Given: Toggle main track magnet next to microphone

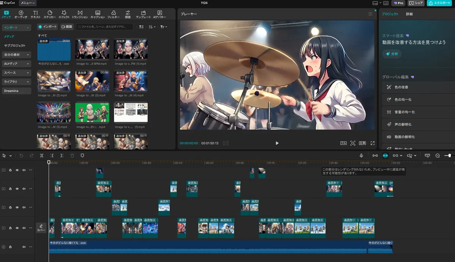Looking at the screenshot, I should pyautogui.click(x=375, y=155).
